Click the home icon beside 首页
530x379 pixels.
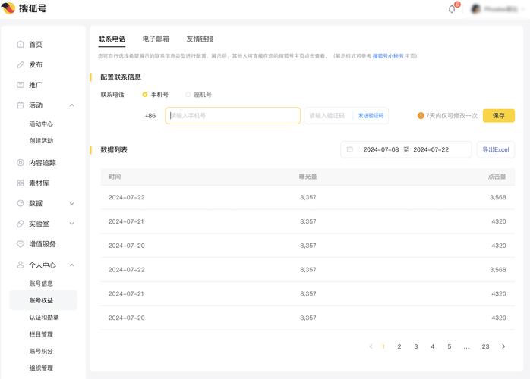point(21,44)
